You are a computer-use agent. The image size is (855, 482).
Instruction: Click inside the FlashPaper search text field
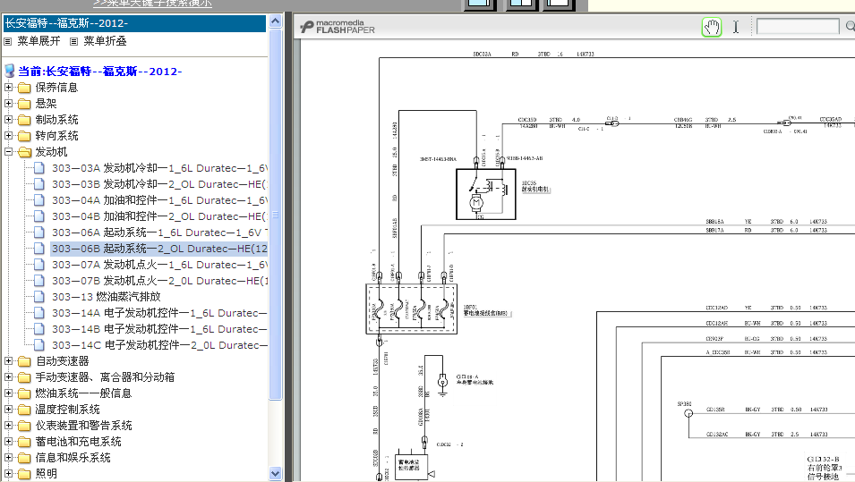[798, 26]
